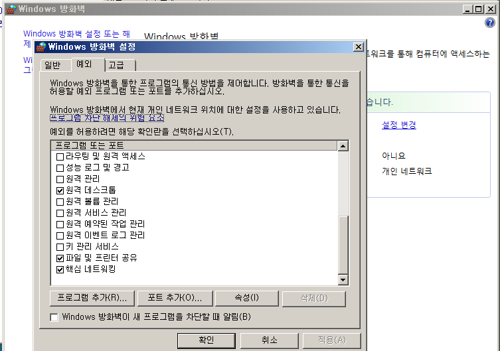Open the 고급 tab
This screenshot has height=351, width=500.
[x=120, y=65]
